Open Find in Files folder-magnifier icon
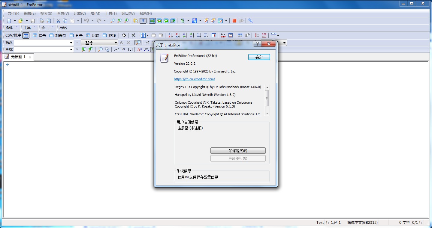432x228 pixels. tap(136, 21)
